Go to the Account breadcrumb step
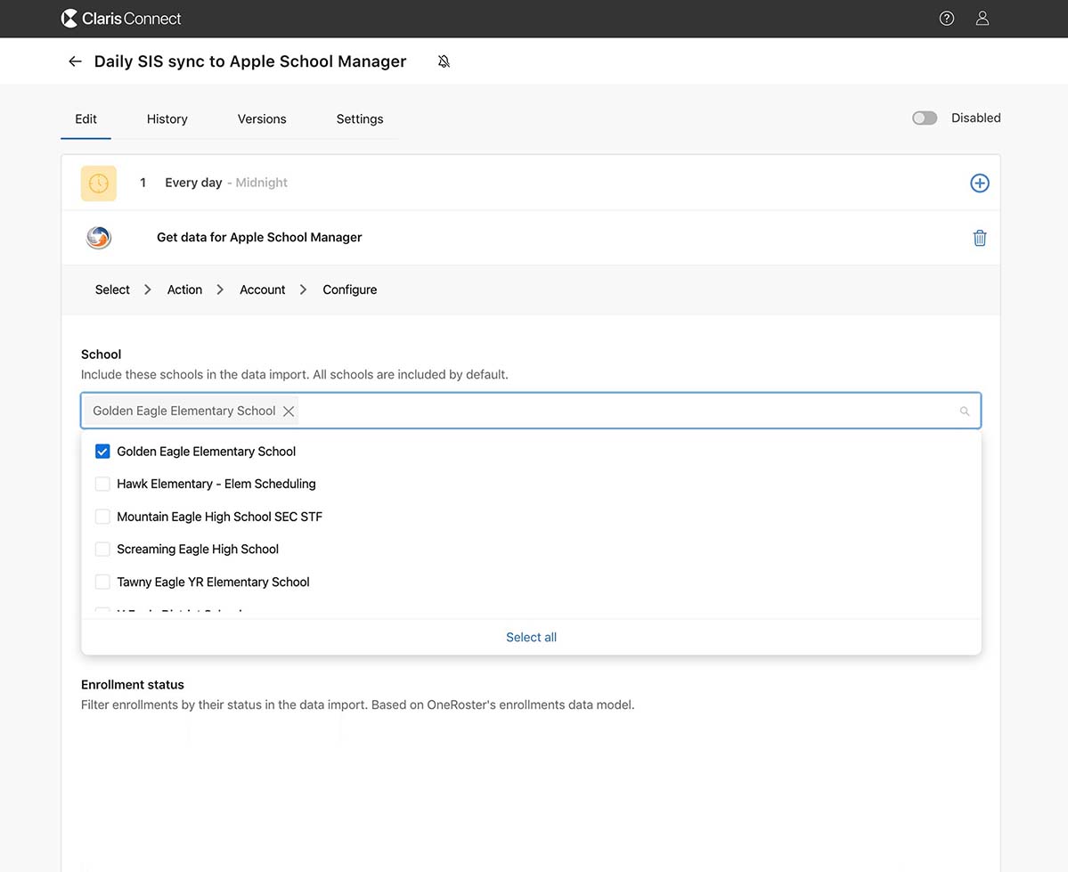 pos(262,289)
